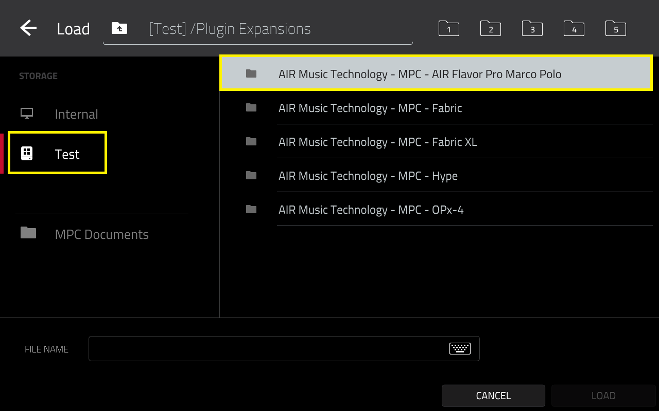The width and height of the screenshot is (659, 411).
Task: Click the Load title text
Action: [73, 29]
